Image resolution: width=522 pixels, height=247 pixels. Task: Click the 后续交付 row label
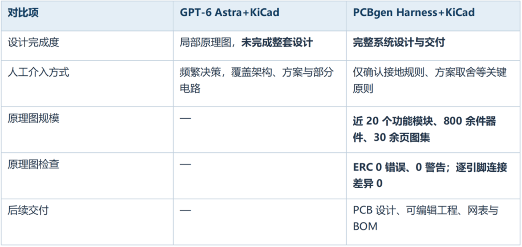(29, 210)
